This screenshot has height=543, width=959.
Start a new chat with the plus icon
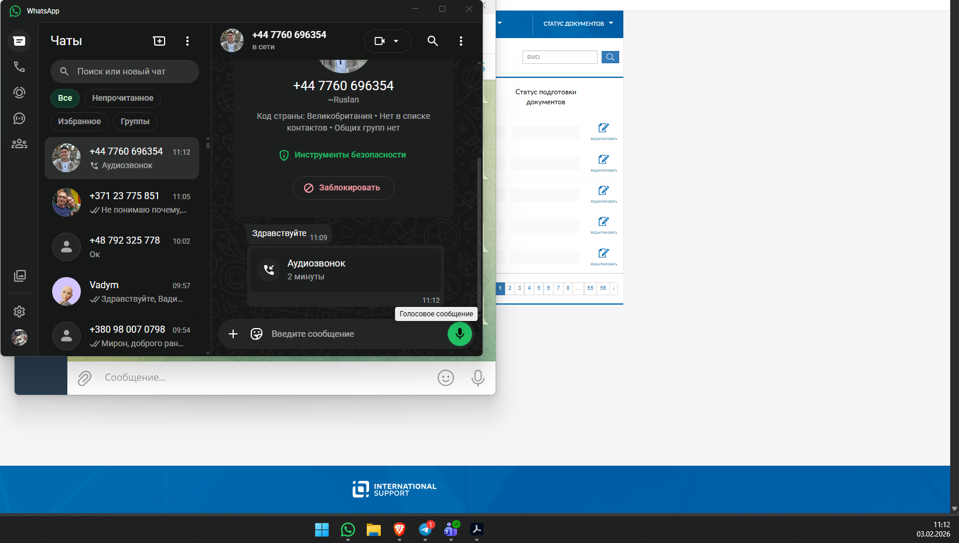[159, 41]
